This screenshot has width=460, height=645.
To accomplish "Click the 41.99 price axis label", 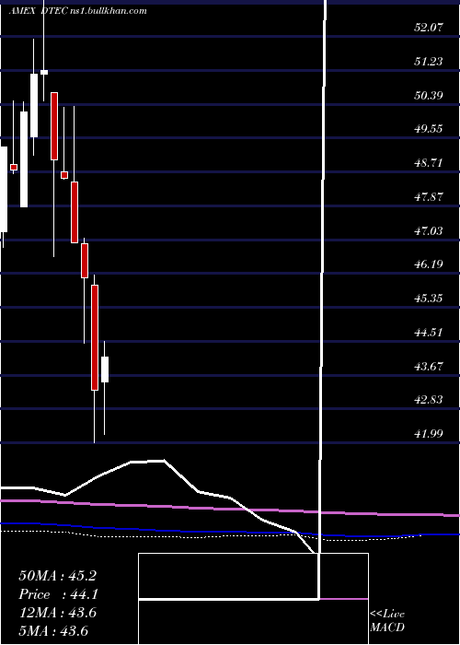I will click(428, 433).
